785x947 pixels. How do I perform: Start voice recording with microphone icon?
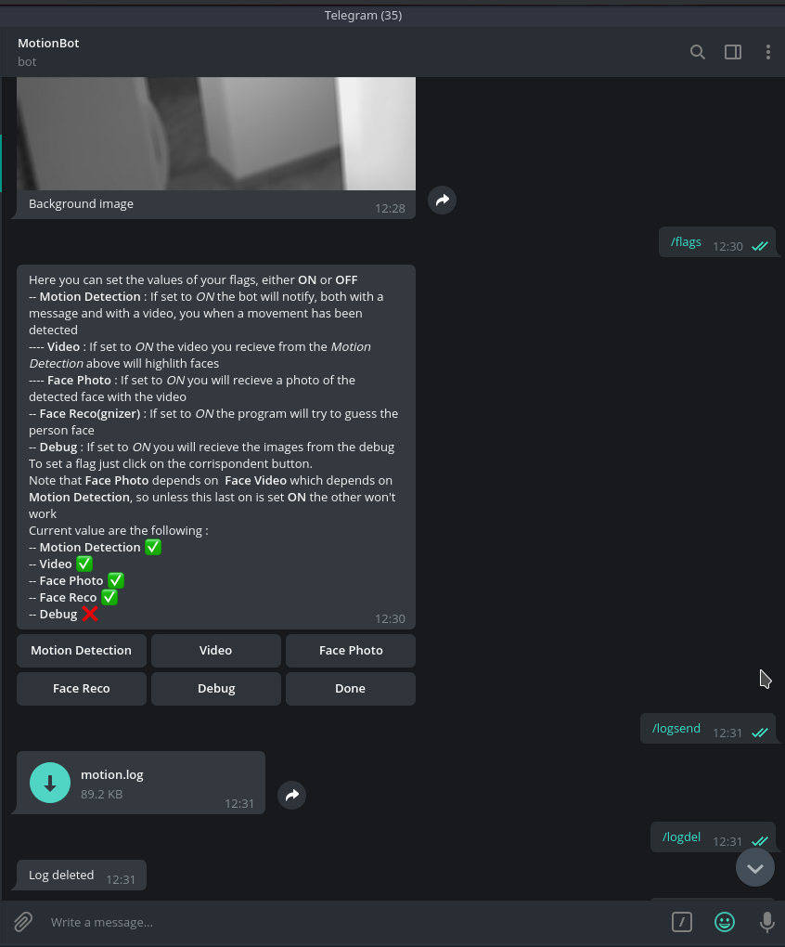pyautogui.click(x=766, y=922)
